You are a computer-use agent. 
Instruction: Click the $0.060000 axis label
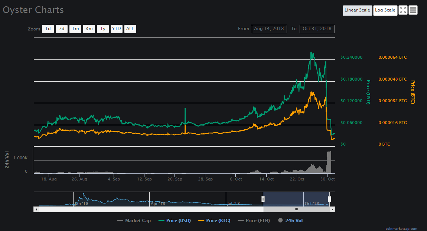pyautogui.click(x=351, y=123)
